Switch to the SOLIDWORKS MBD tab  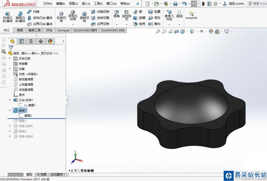(113, 30)
